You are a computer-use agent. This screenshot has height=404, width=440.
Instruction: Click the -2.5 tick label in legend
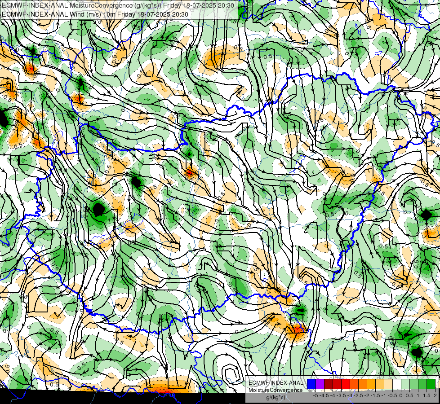tap(358, 395)
